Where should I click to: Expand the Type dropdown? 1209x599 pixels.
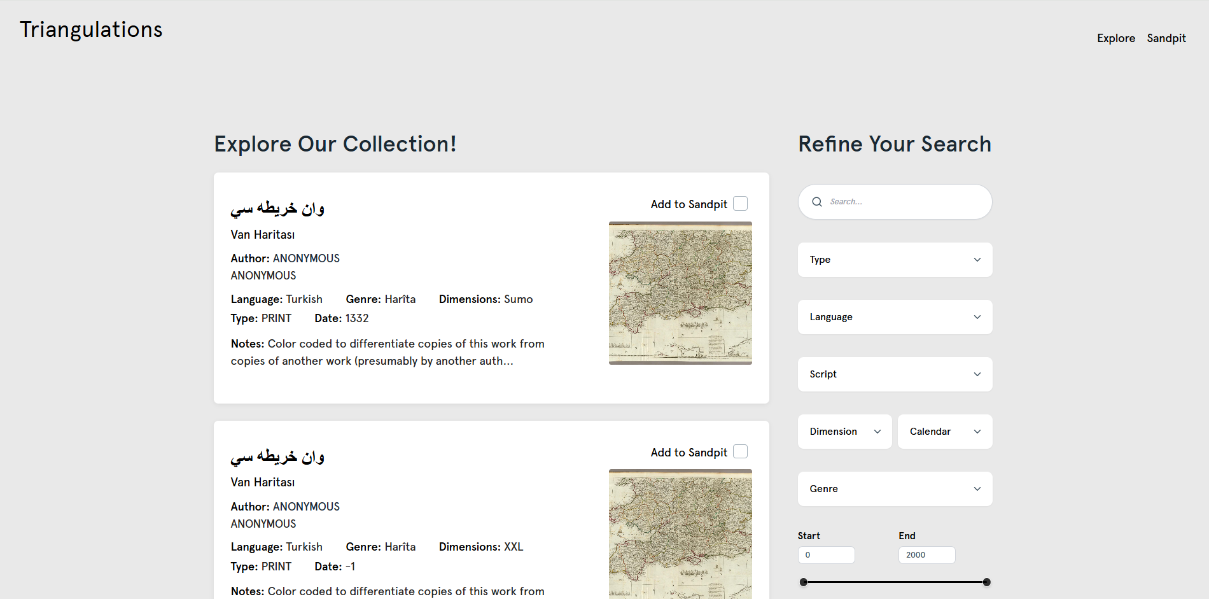tap(895, 260)
